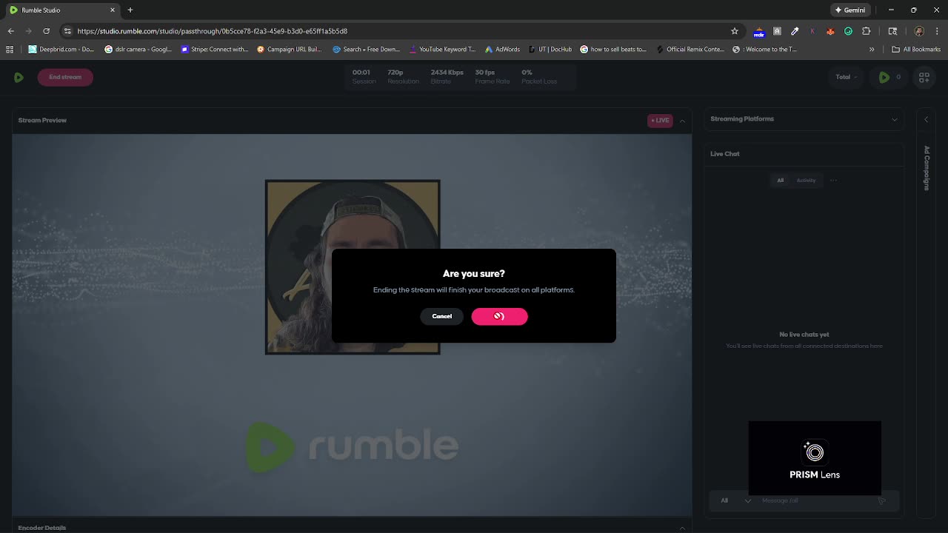The height and width of the screenshot is (533, 948).
Task: Click the tab search icon in the toolbar
Action: [x=892, y=31]
